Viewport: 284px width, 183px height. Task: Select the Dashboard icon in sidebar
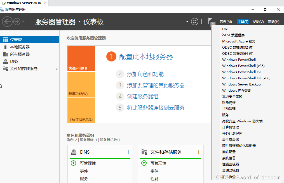[6, 40]
